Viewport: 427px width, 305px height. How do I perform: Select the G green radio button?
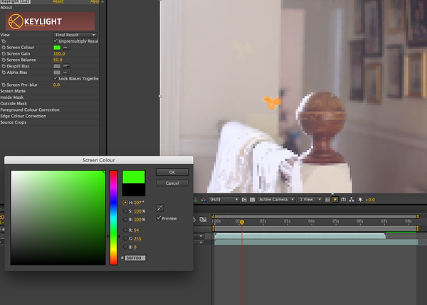click(125, 239)
